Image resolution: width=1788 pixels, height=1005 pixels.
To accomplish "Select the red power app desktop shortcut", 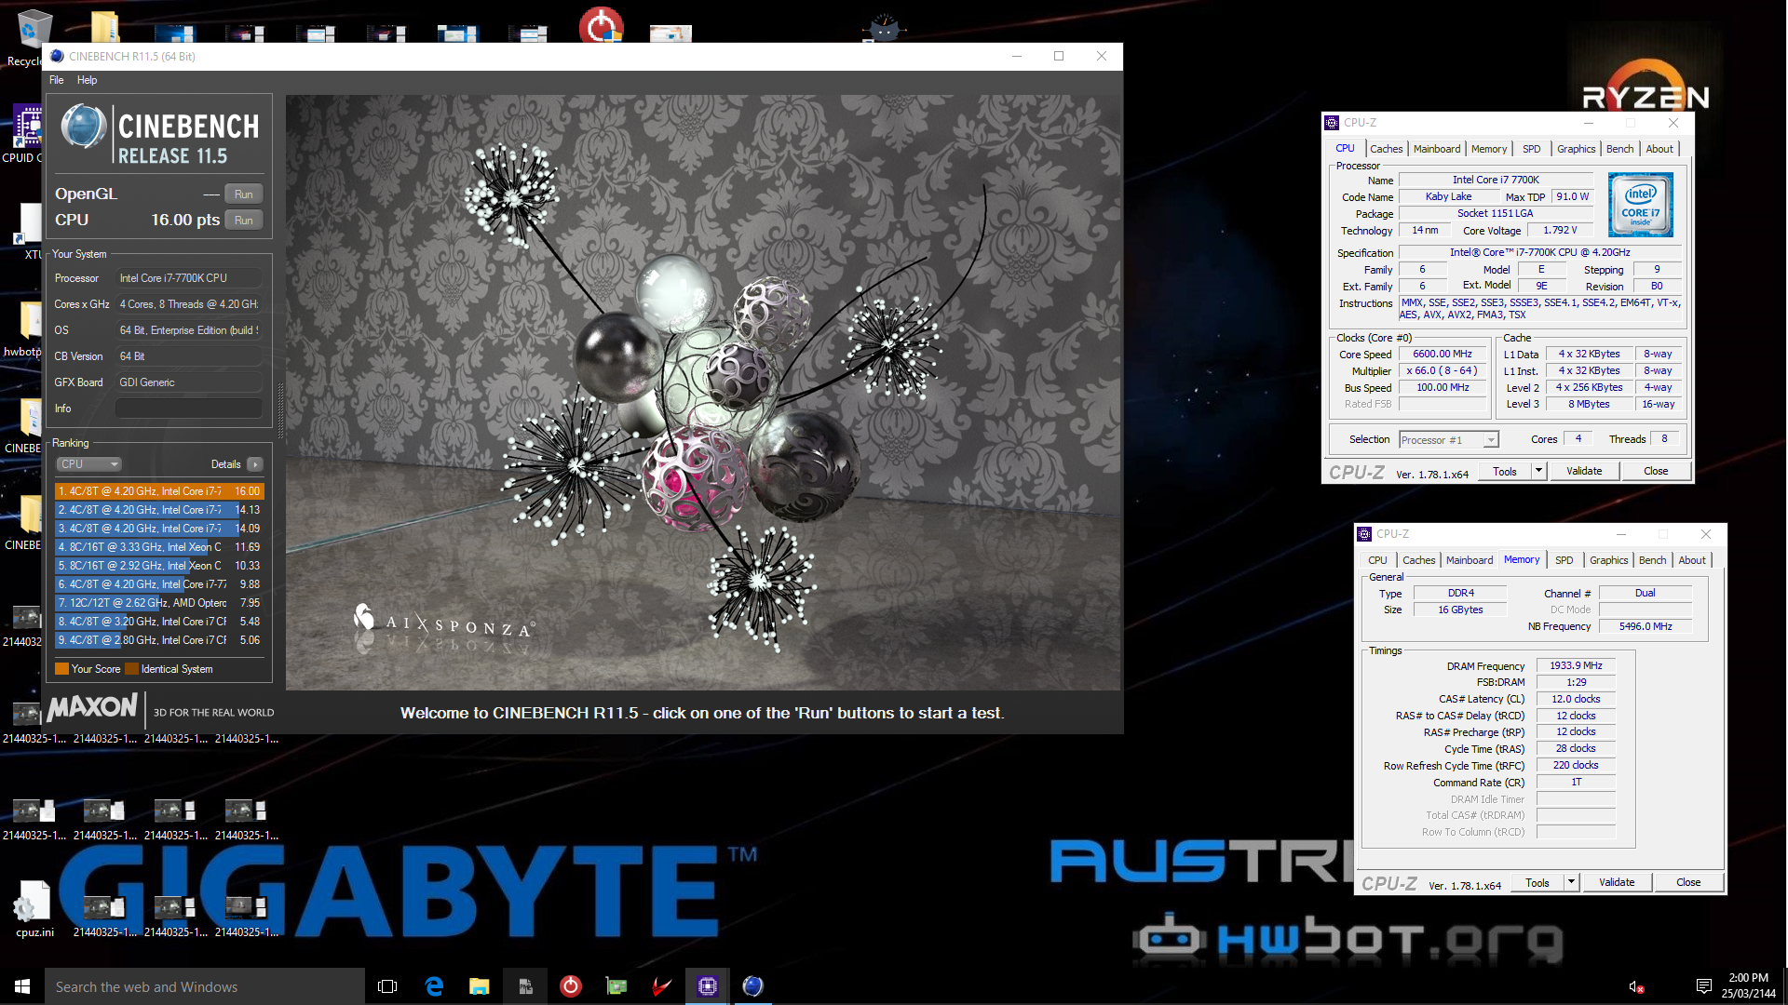I will [x=602, y=24].
